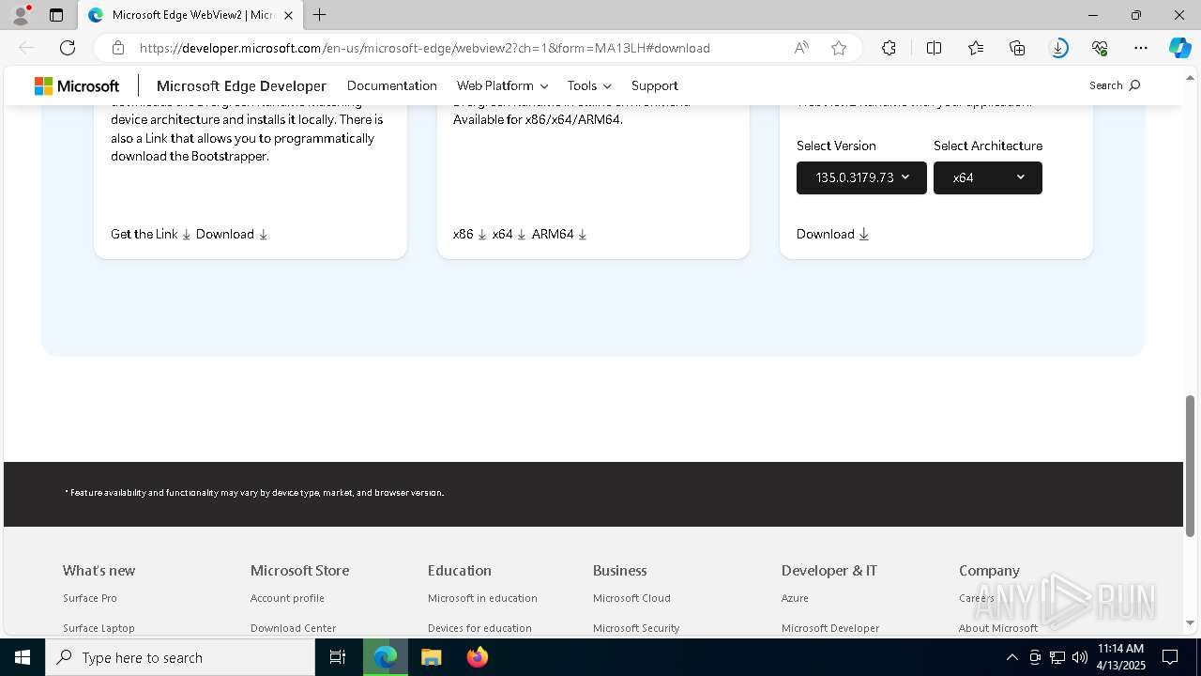1201x676 pixels.
Task: Launch Firefox from taskbar
Action: [x=478, y=657]
